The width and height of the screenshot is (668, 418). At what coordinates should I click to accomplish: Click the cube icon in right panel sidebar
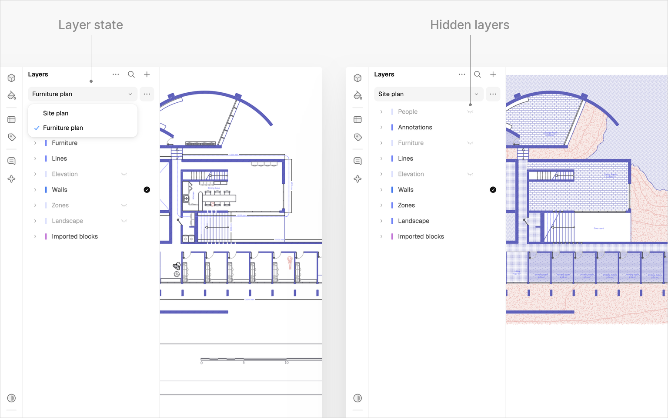pyautogui.click(x=358, y=78)
